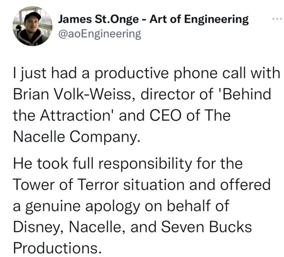Viewport: 284px width, 257px height.
Task: Click the words Seven Bucks in the tweet
Action: tap(206, 227)
